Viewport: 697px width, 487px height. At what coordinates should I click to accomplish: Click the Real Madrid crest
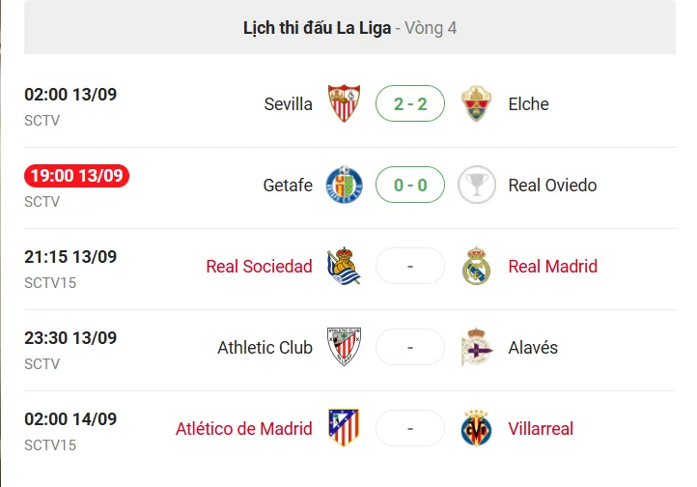476,266
